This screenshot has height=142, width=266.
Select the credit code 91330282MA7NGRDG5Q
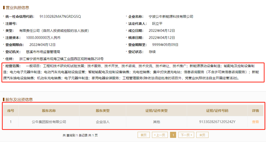coord(60,16)
